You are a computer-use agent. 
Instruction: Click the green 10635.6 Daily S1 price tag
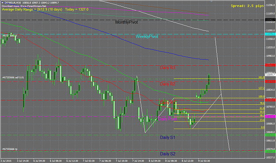(270, 135)
